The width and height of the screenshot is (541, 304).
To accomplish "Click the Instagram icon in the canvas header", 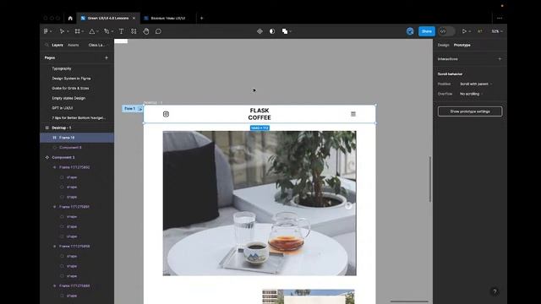I will click(x=166, y=114).
